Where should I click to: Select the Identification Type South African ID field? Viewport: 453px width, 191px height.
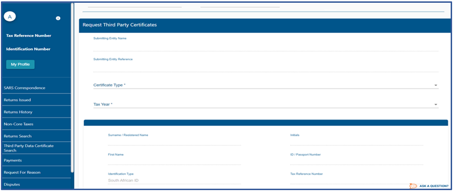pyautogui.click(x=174, y=181)
